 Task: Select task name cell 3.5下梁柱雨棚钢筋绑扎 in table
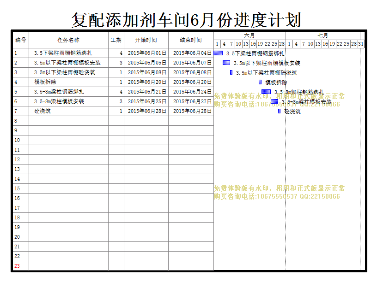pos(68,53)
